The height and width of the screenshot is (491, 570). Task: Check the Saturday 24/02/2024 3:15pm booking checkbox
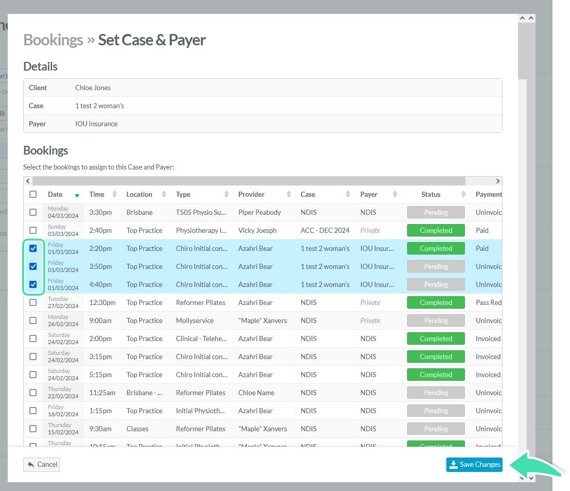point(33,357)
